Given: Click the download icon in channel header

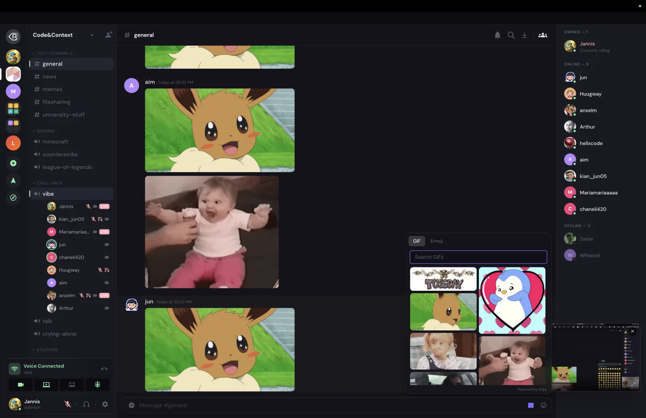Looking at the screenshot, I should pos(524,35).
